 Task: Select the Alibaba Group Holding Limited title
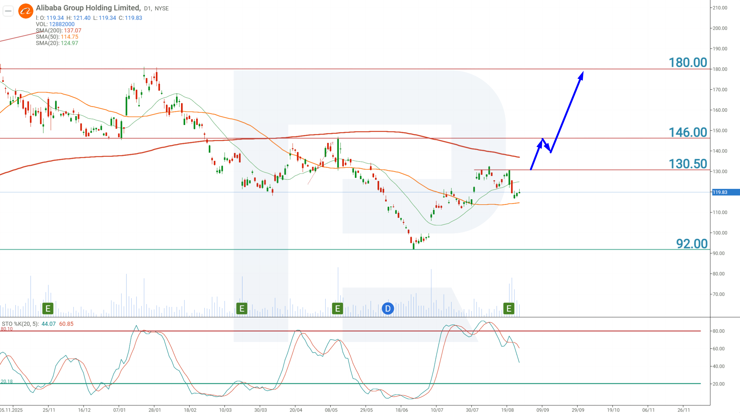pyautogui.click(x=88, y=8)
